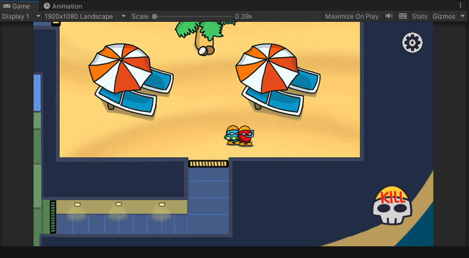Click the blue character with green float

pyautogui.click(x=232, y=135)
